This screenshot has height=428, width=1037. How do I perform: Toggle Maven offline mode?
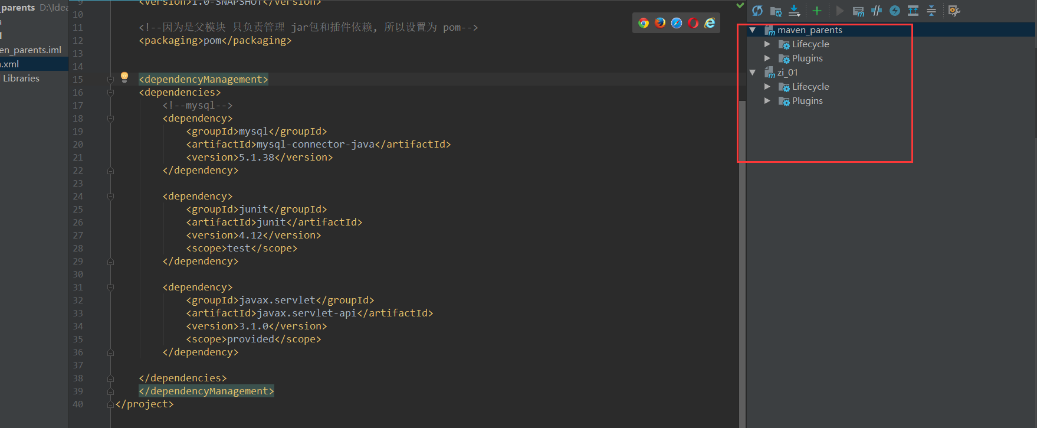click(877, 11)
